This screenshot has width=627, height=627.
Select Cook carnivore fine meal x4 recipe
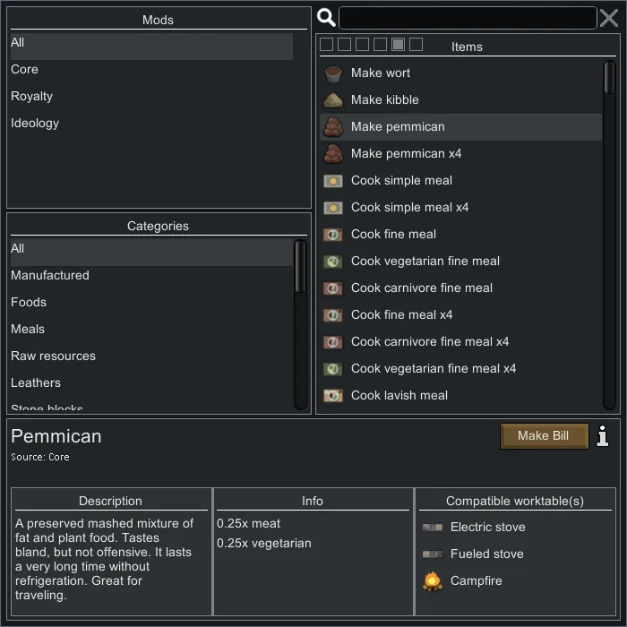coord(430,342)
